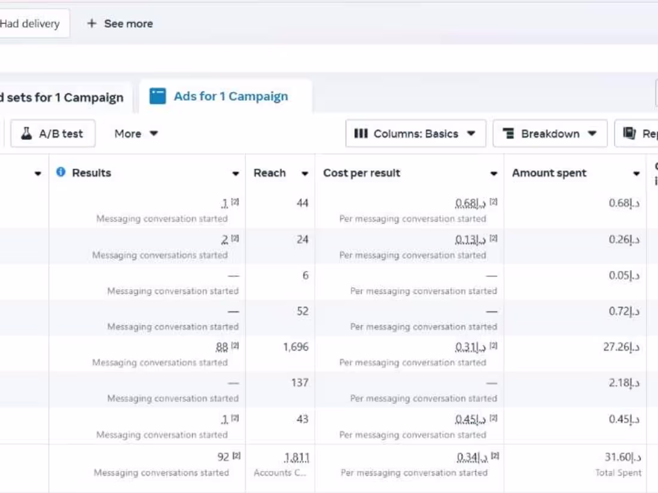Click the Total Spent label
Viewport: 658px width, 493px height.
[x=618, y=473]
